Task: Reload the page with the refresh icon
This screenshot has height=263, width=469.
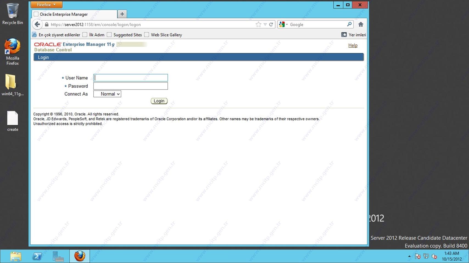Action: coord(271,24)
